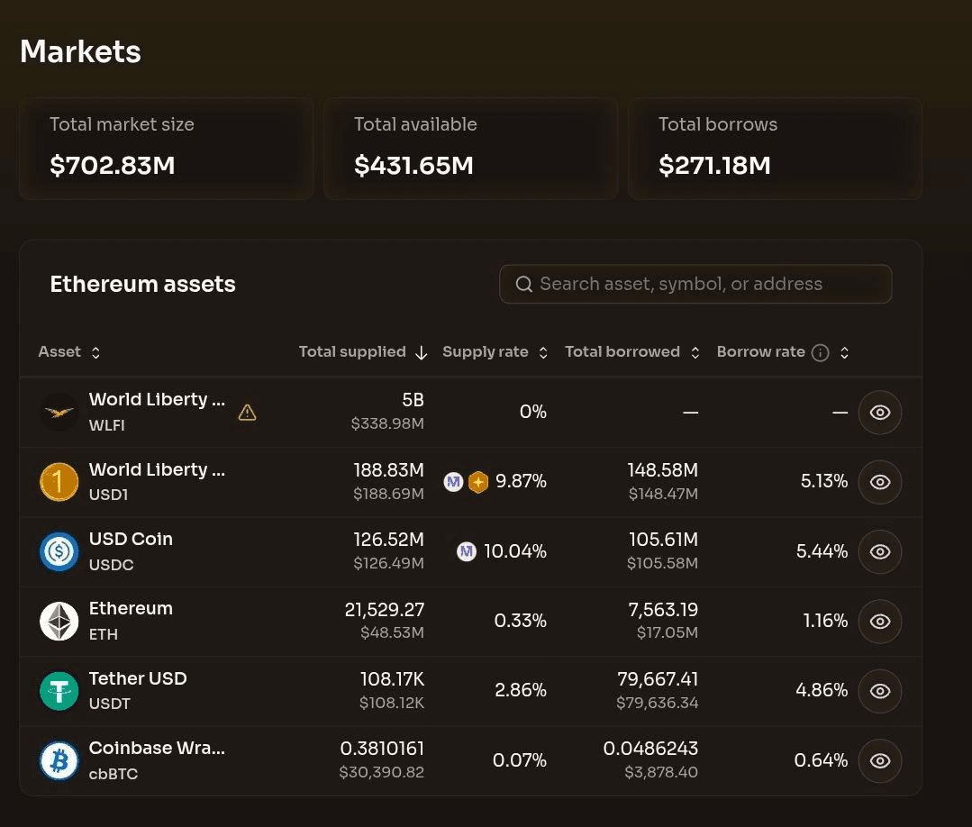Open ETH market via eye button

[x=879, y=622]
